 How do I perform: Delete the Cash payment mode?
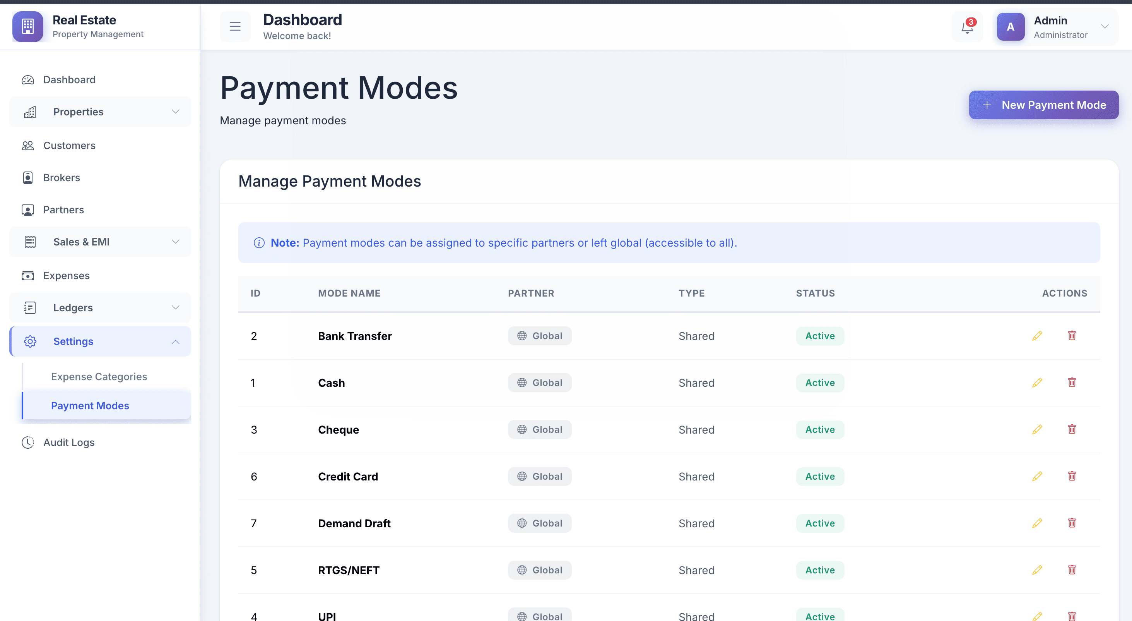tap(1071, 382)
